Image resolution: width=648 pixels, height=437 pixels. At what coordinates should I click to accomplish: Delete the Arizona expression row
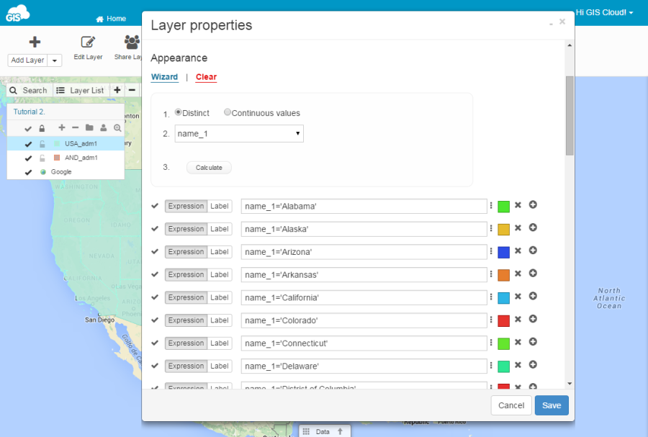tap(518, 251)
